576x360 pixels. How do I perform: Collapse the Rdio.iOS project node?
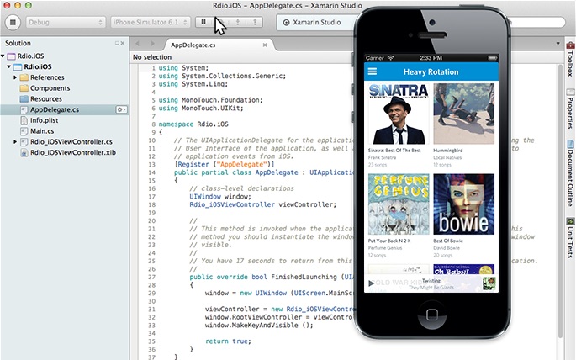(x=8, y=66)
